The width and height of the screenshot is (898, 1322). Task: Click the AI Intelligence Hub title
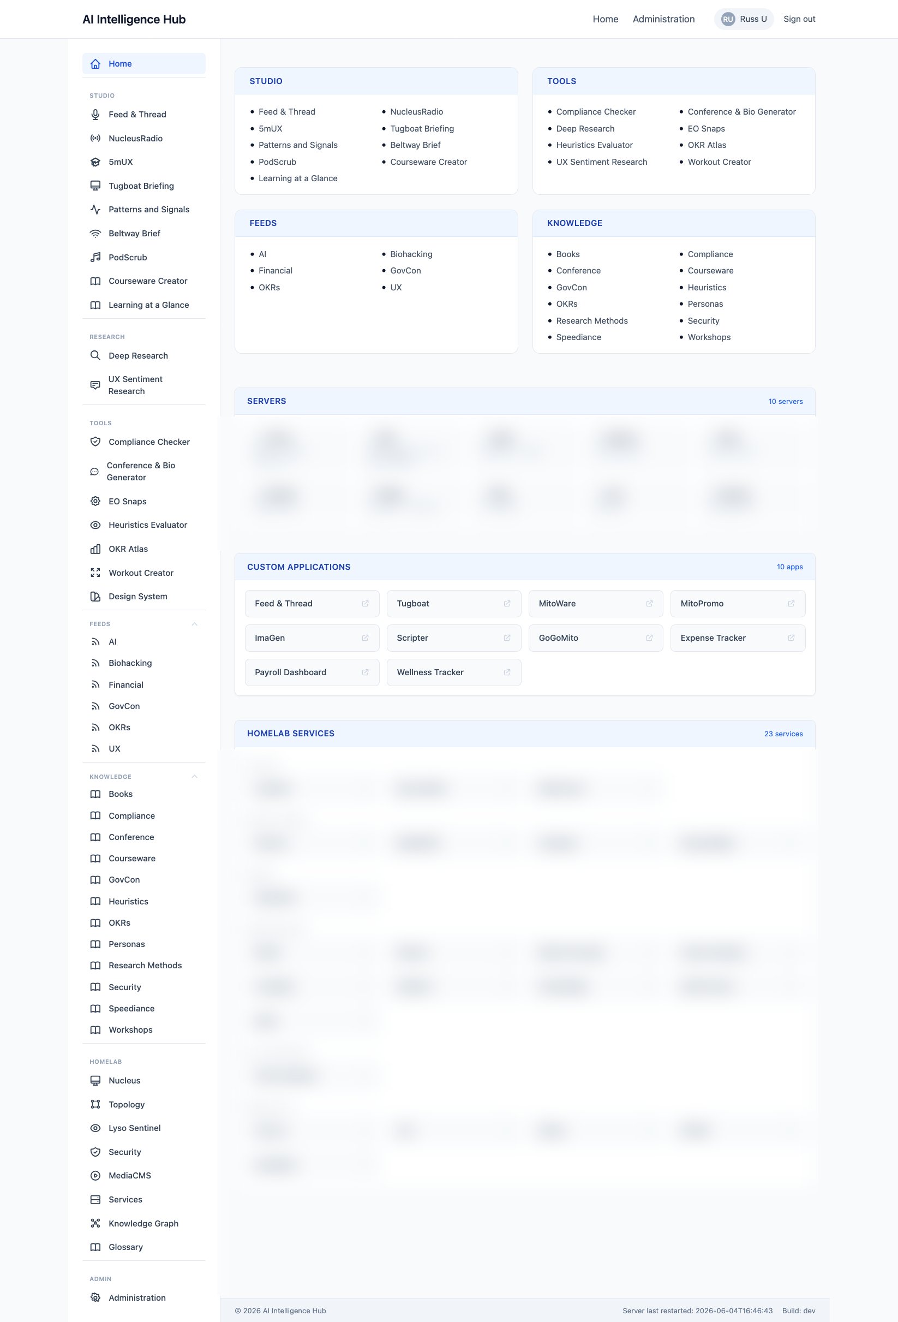tap(134, 19)
